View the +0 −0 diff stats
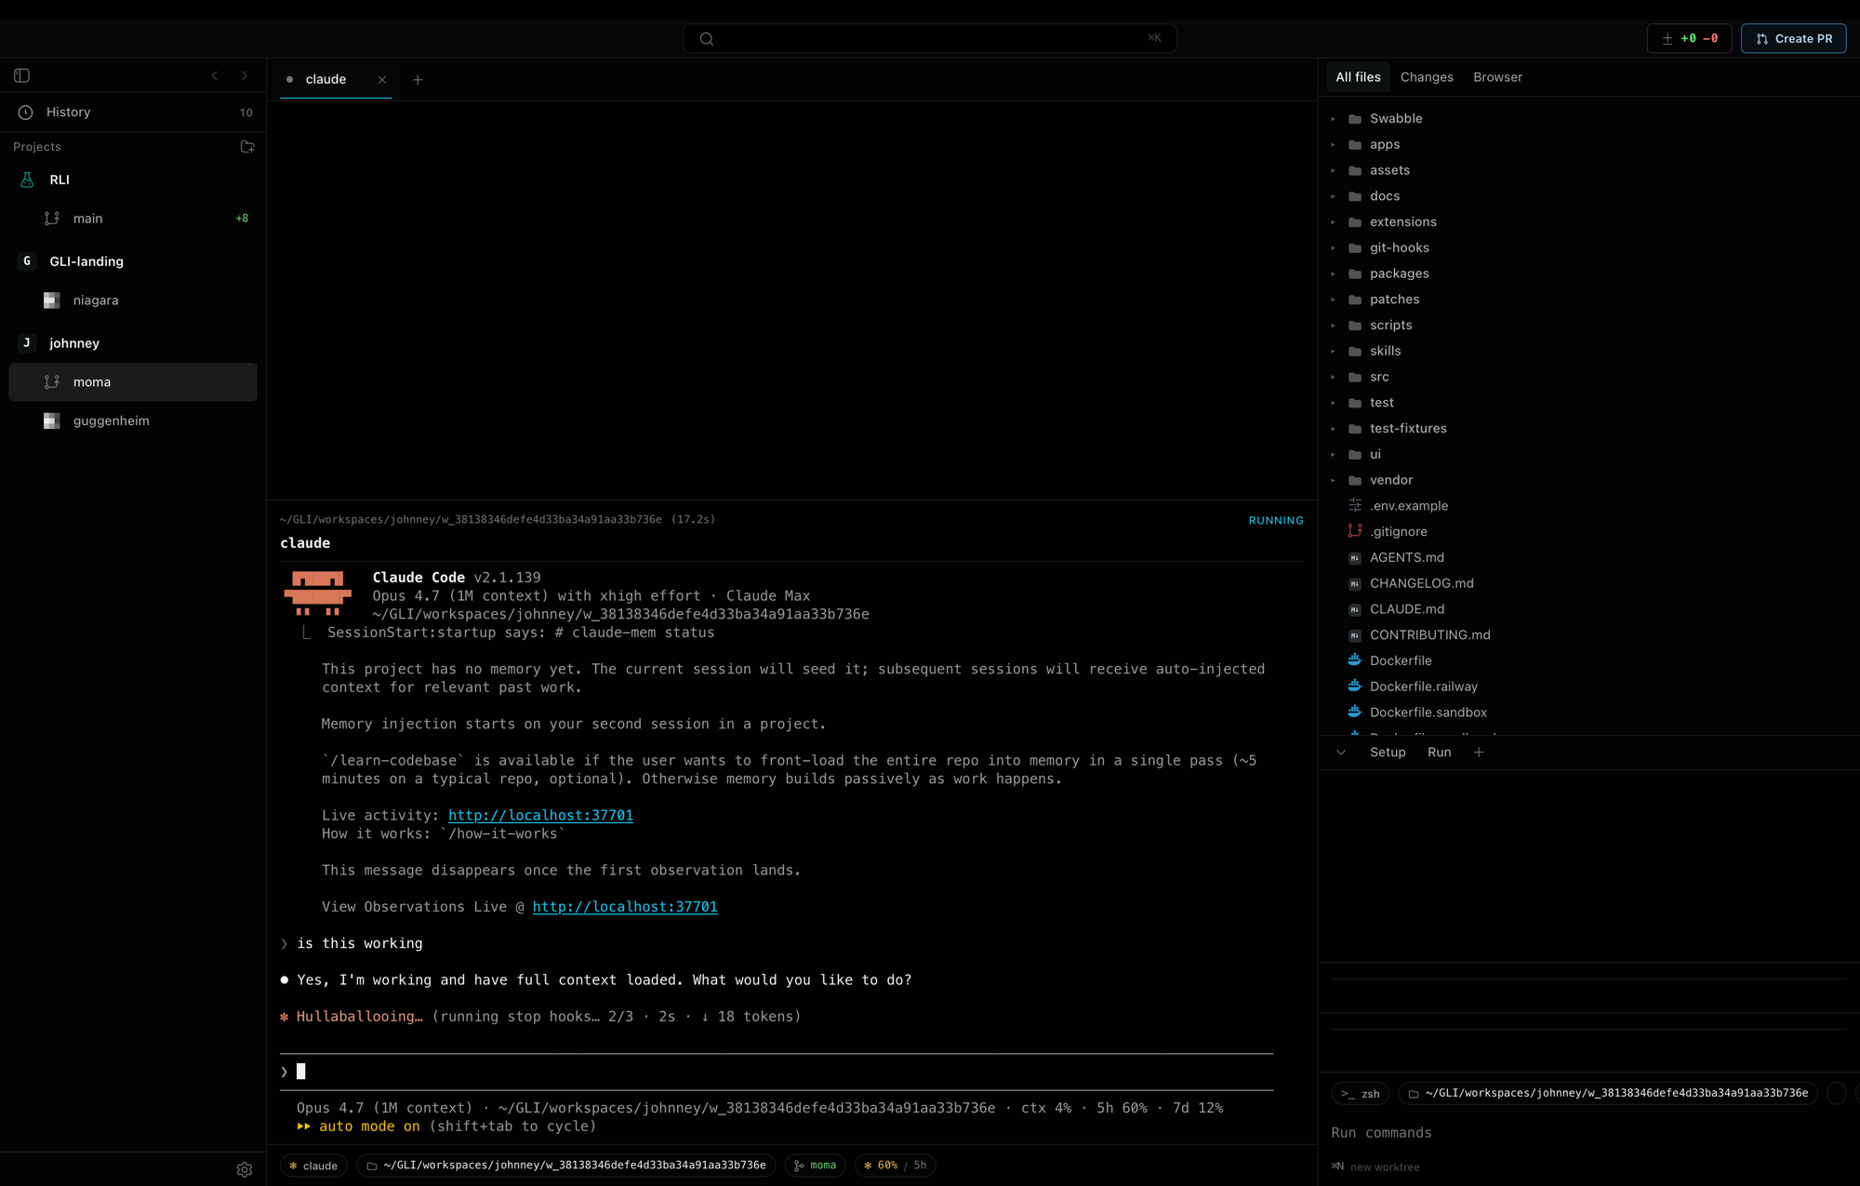 (1689, 38)
